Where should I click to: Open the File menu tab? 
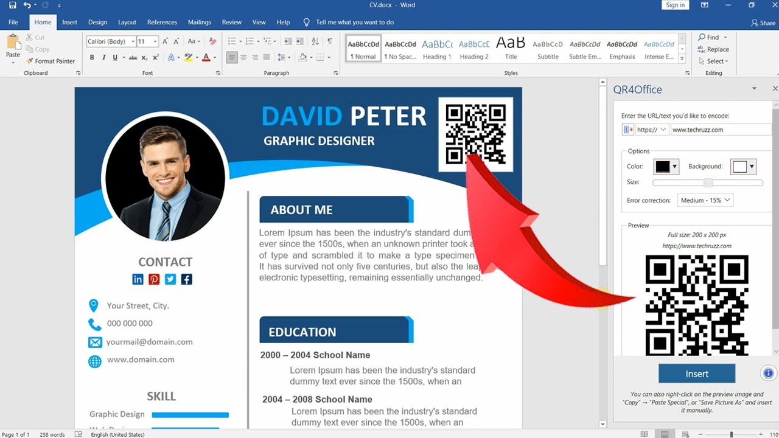click(x=13, y=22)
